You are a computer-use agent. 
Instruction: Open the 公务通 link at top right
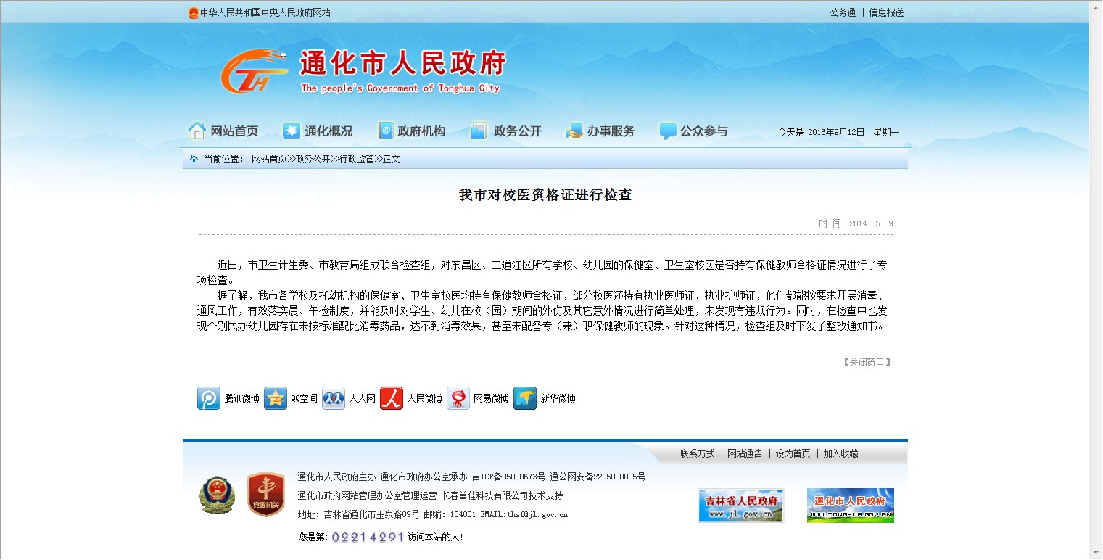tap(843, 12)
